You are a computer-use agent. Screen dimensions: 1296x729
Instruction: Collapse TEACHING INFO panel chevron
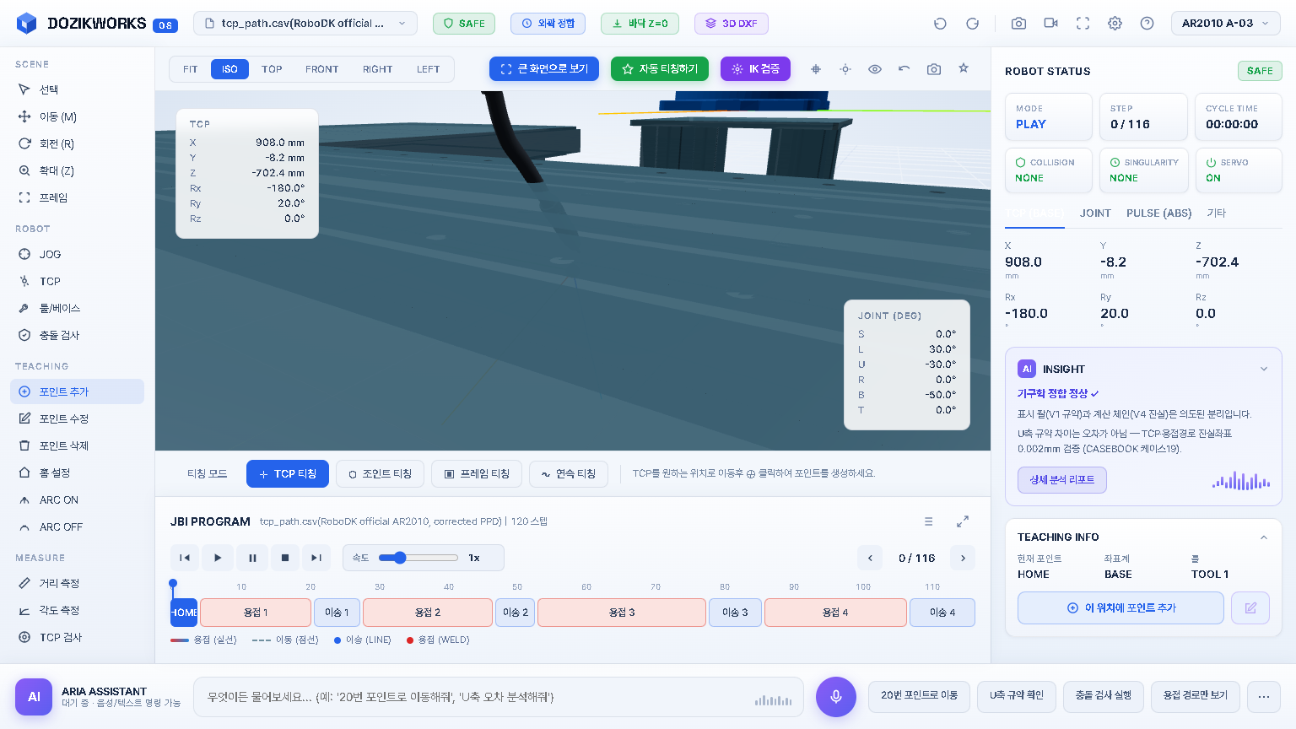(1264, 537)
